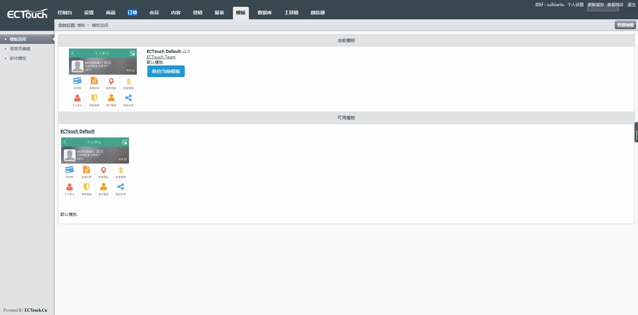
Task: Open the 工具箱 menu
Action: (291, 13)
